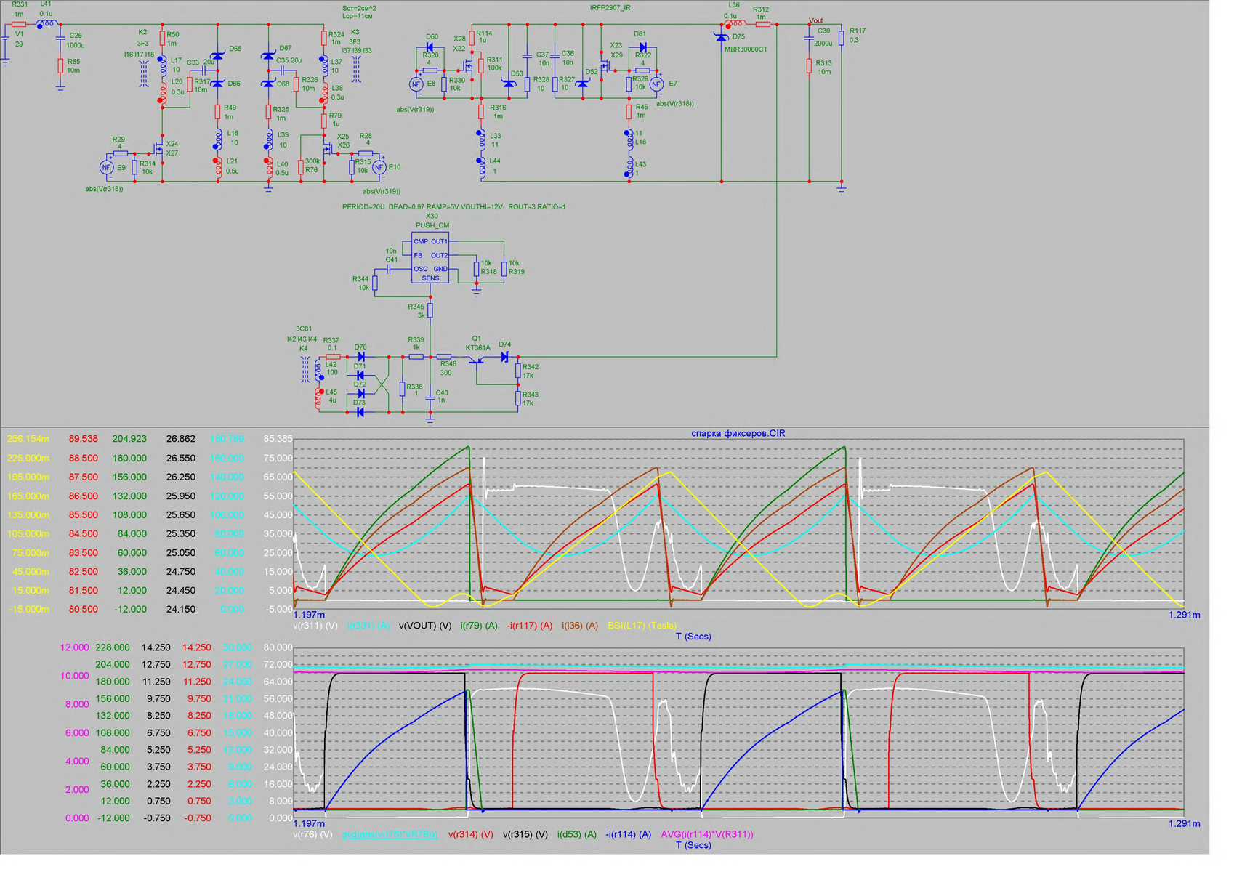Viewport: 1234px width, 872px height.
Task: Select 1.197m start time on lower plot
Action: [308, 823]
